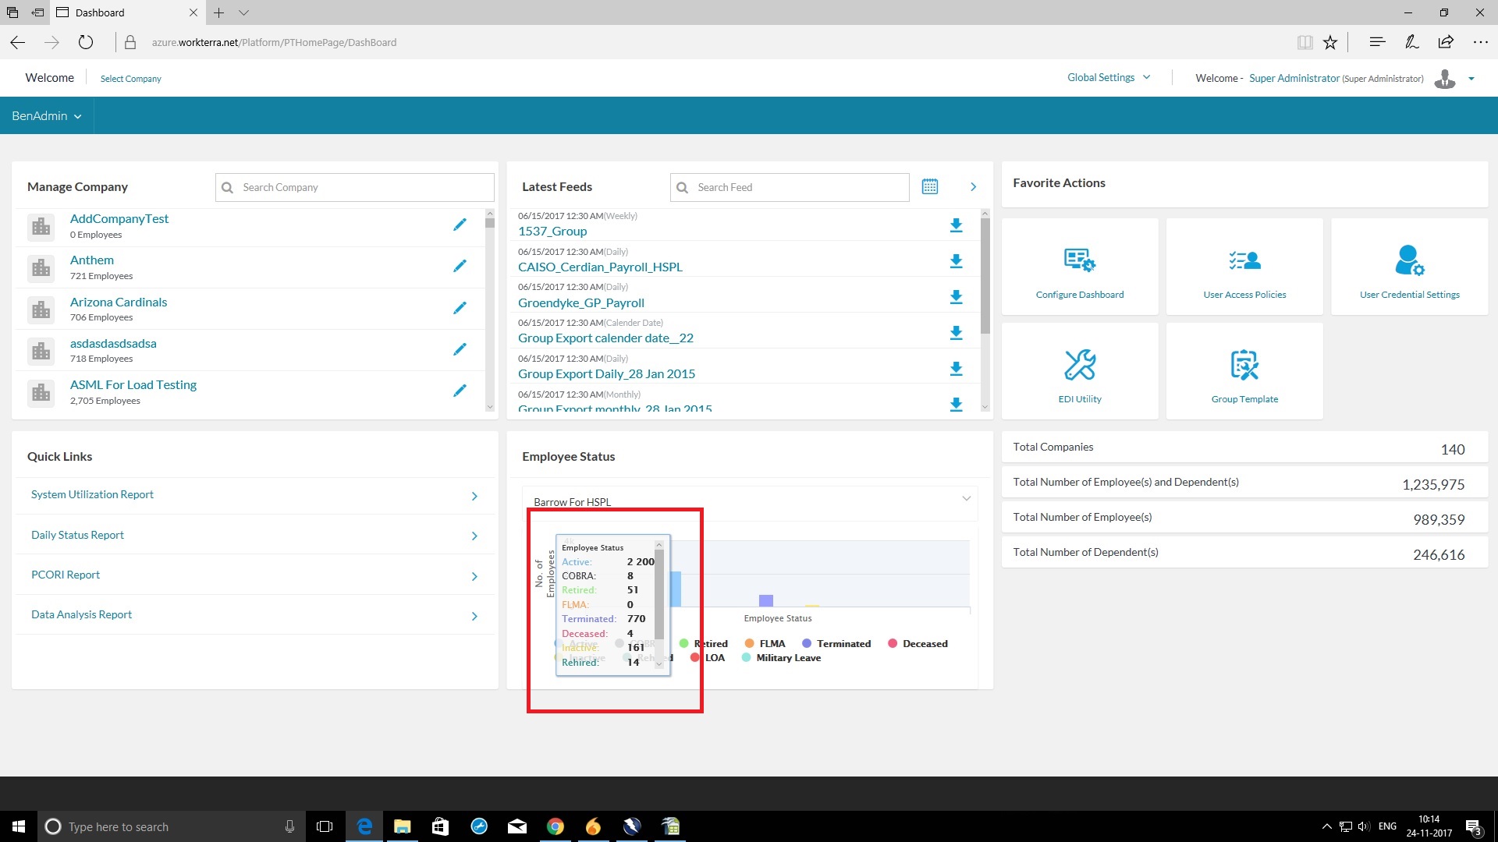Open the Global Settings dropdown
This screenshot has height=842, width=1498.
(x=1108, y=78)
